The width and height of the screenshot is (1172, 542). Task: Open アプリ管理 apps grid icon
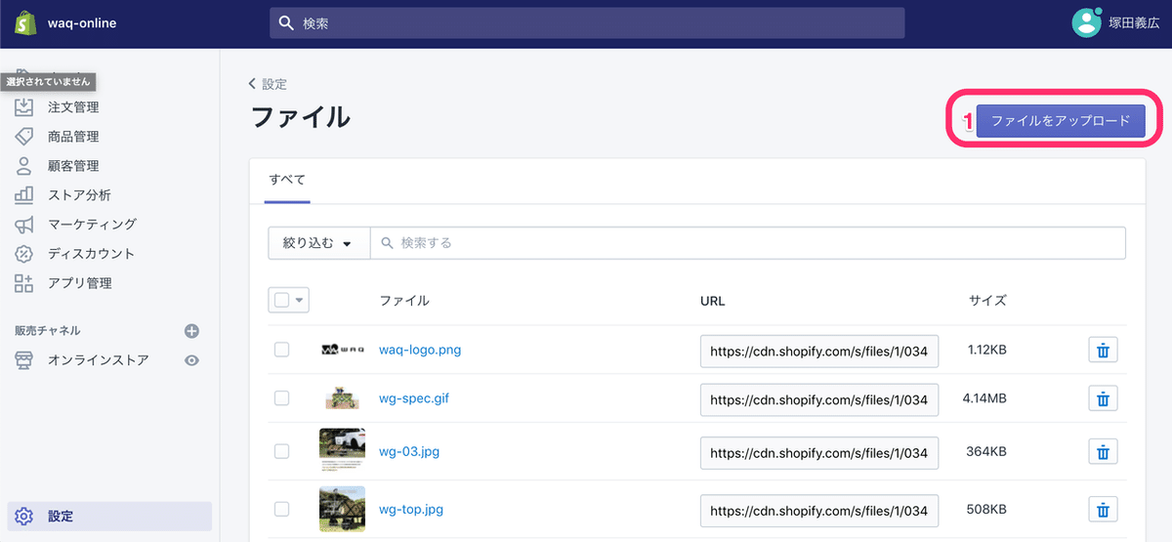coord(24,283)
